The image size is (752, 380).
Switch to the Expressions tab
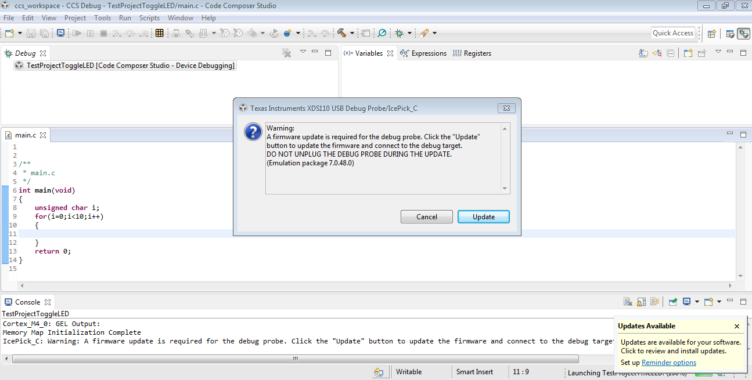424,53
